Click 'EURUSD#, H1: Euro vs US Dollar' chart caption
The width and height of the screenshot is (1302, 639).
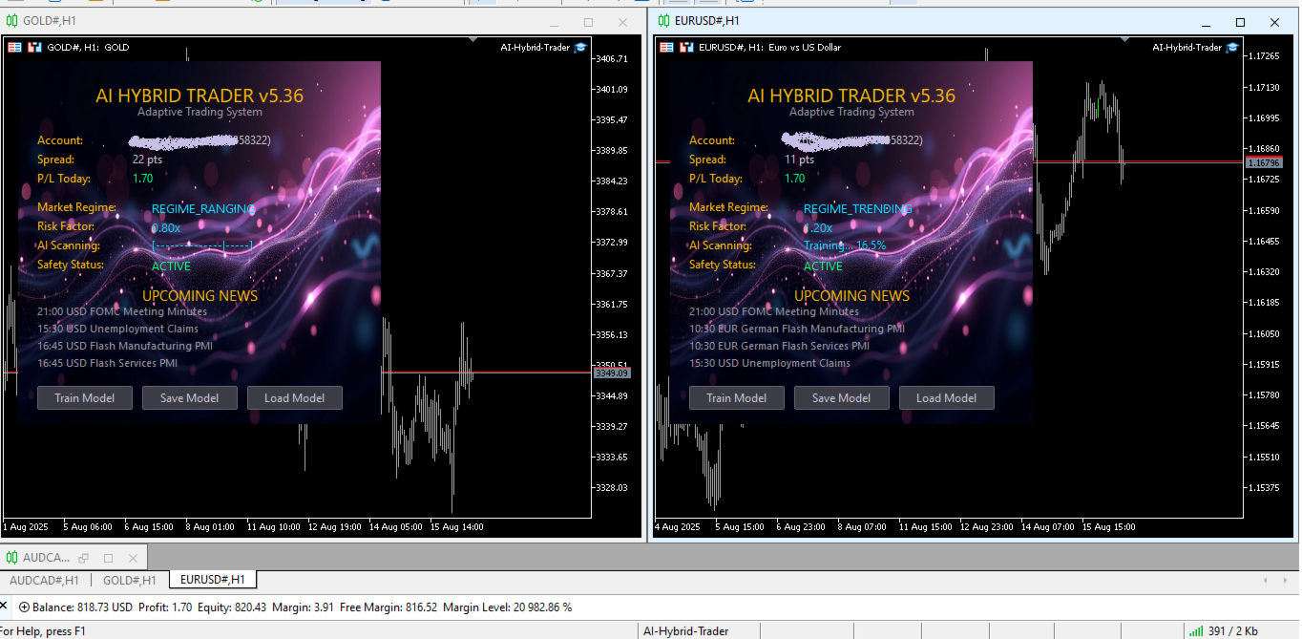(x=769, y=47)
